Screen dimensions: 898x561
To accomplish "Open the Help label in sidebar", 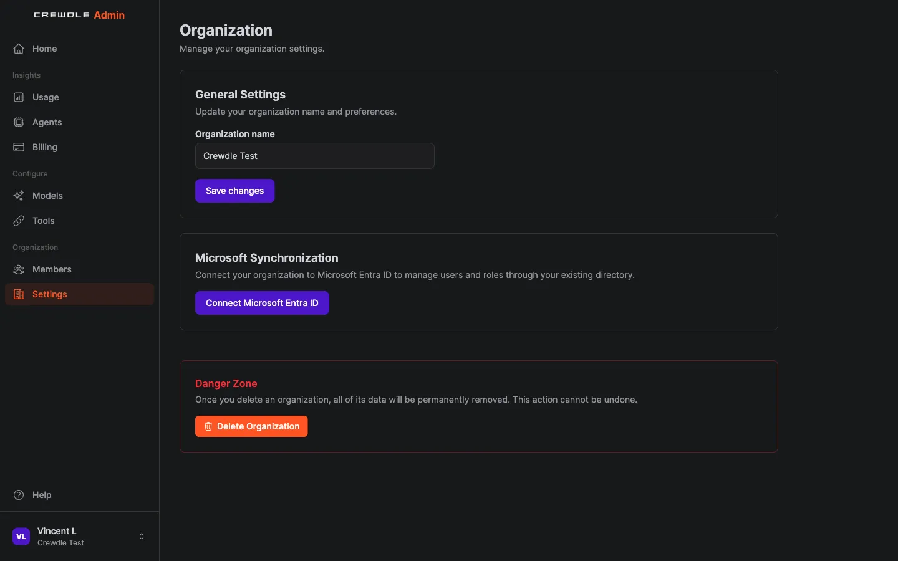I will [42, 495].
